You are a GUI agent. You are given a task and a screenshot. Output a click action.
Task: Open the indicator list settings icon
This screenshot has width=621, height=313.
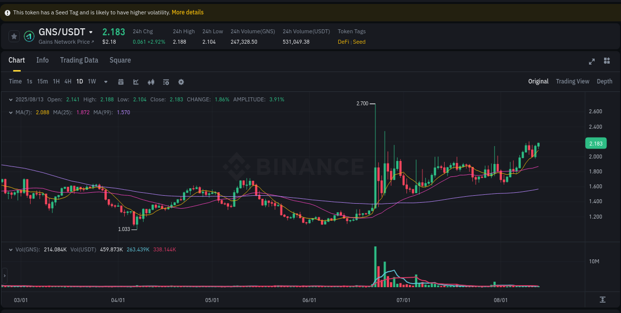166,81
